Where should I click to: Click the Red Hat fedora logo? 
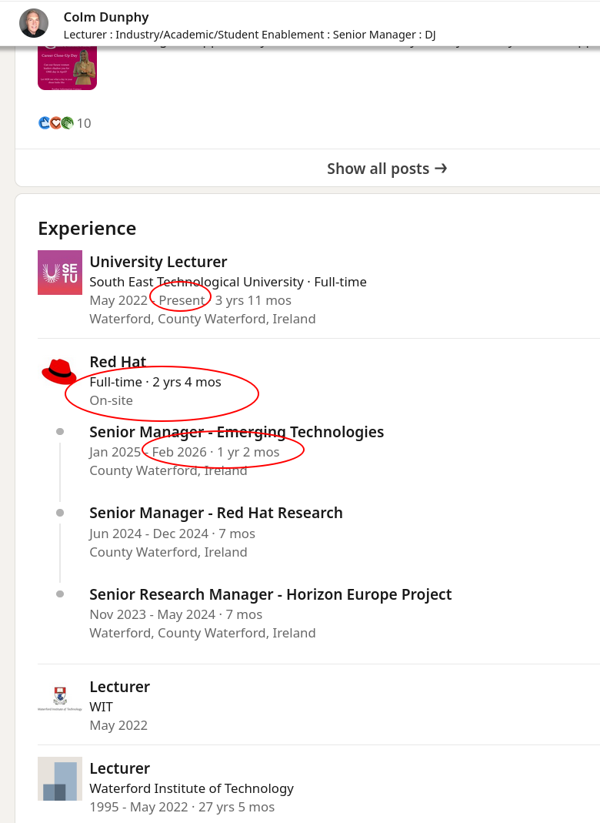59,372
